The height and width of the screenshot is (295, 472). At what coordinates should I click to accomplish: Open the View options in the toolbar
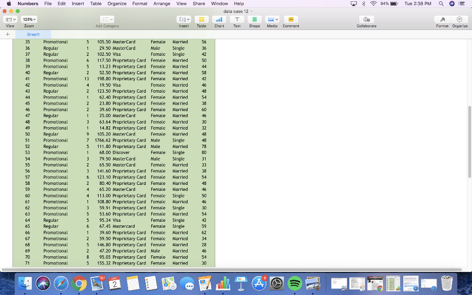tap(10, 19)
